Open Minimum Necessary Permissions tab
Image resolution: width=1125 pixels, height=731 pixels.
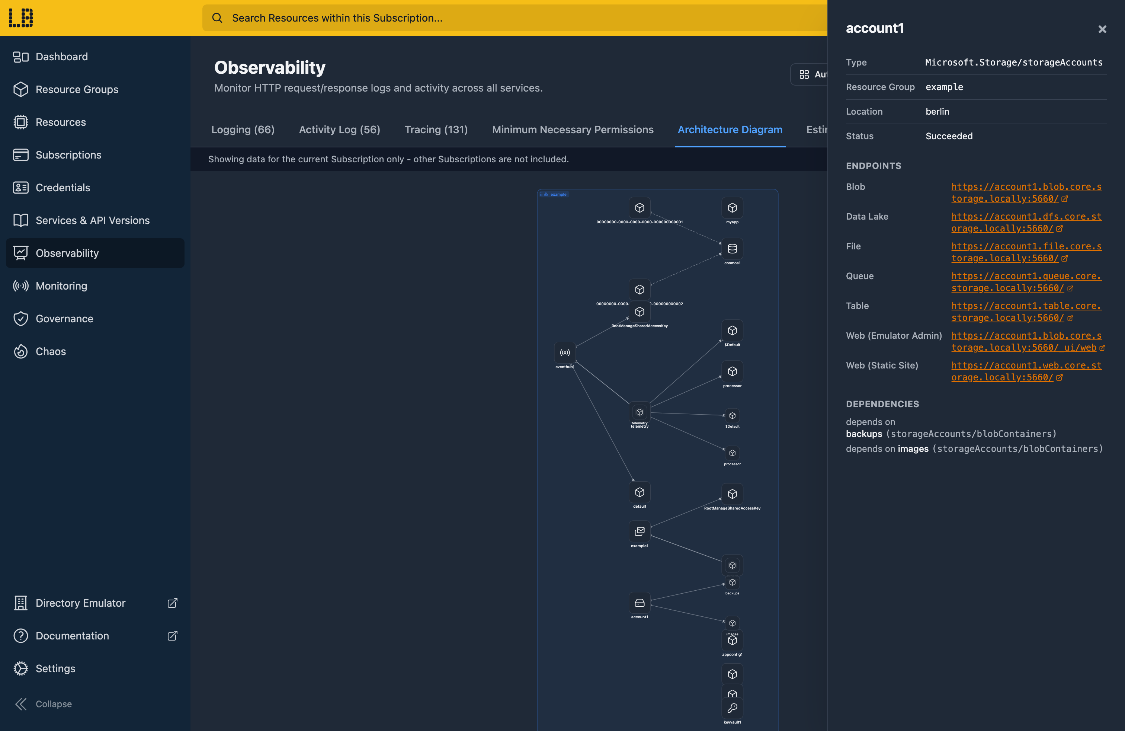pos(573,130)
